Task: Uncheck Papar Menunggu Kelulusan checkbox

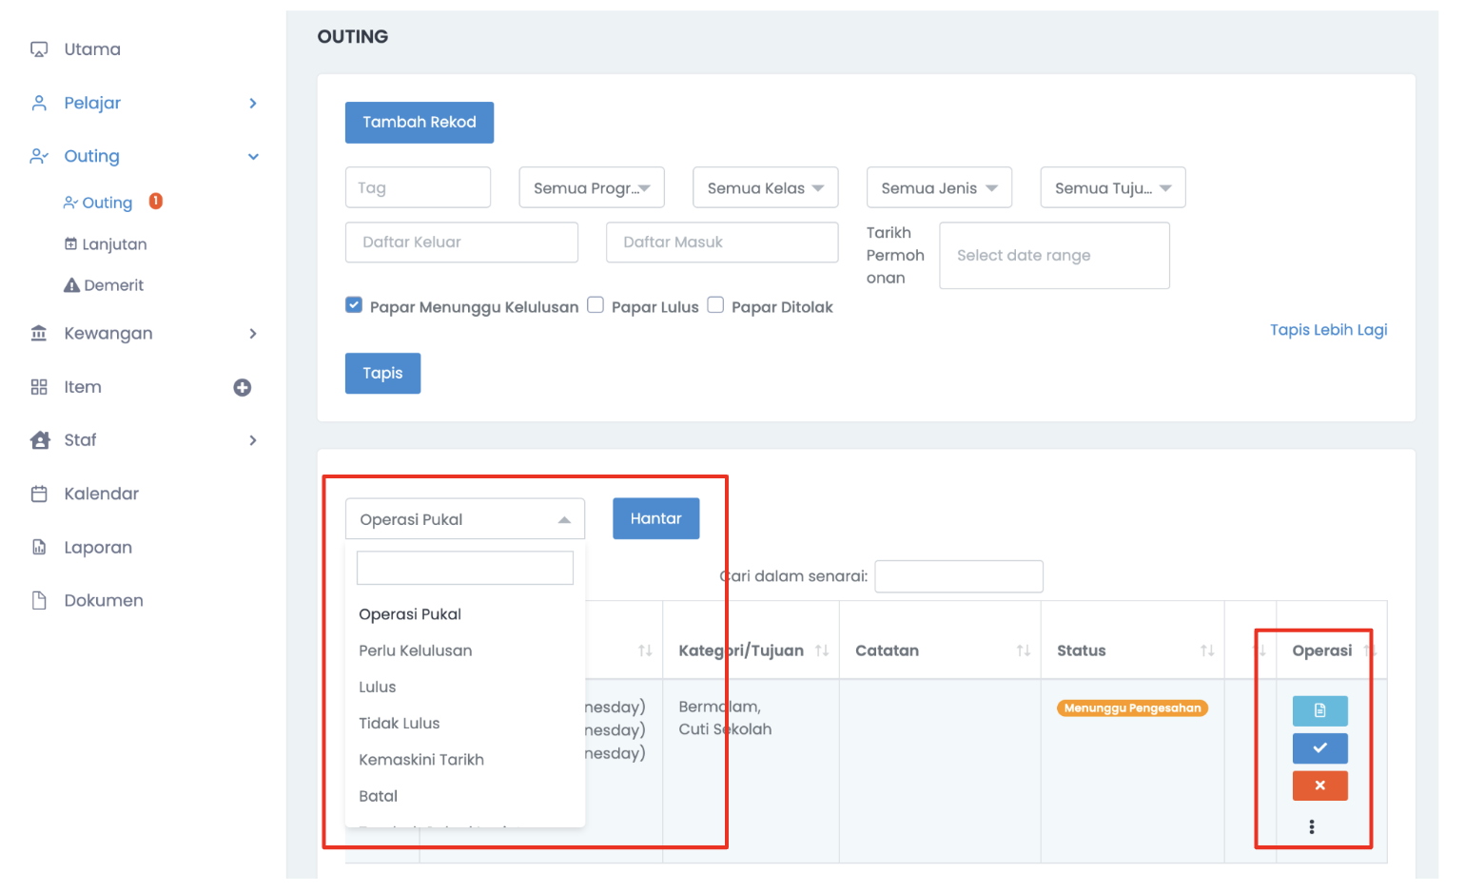Action: [x=354, y=305]
